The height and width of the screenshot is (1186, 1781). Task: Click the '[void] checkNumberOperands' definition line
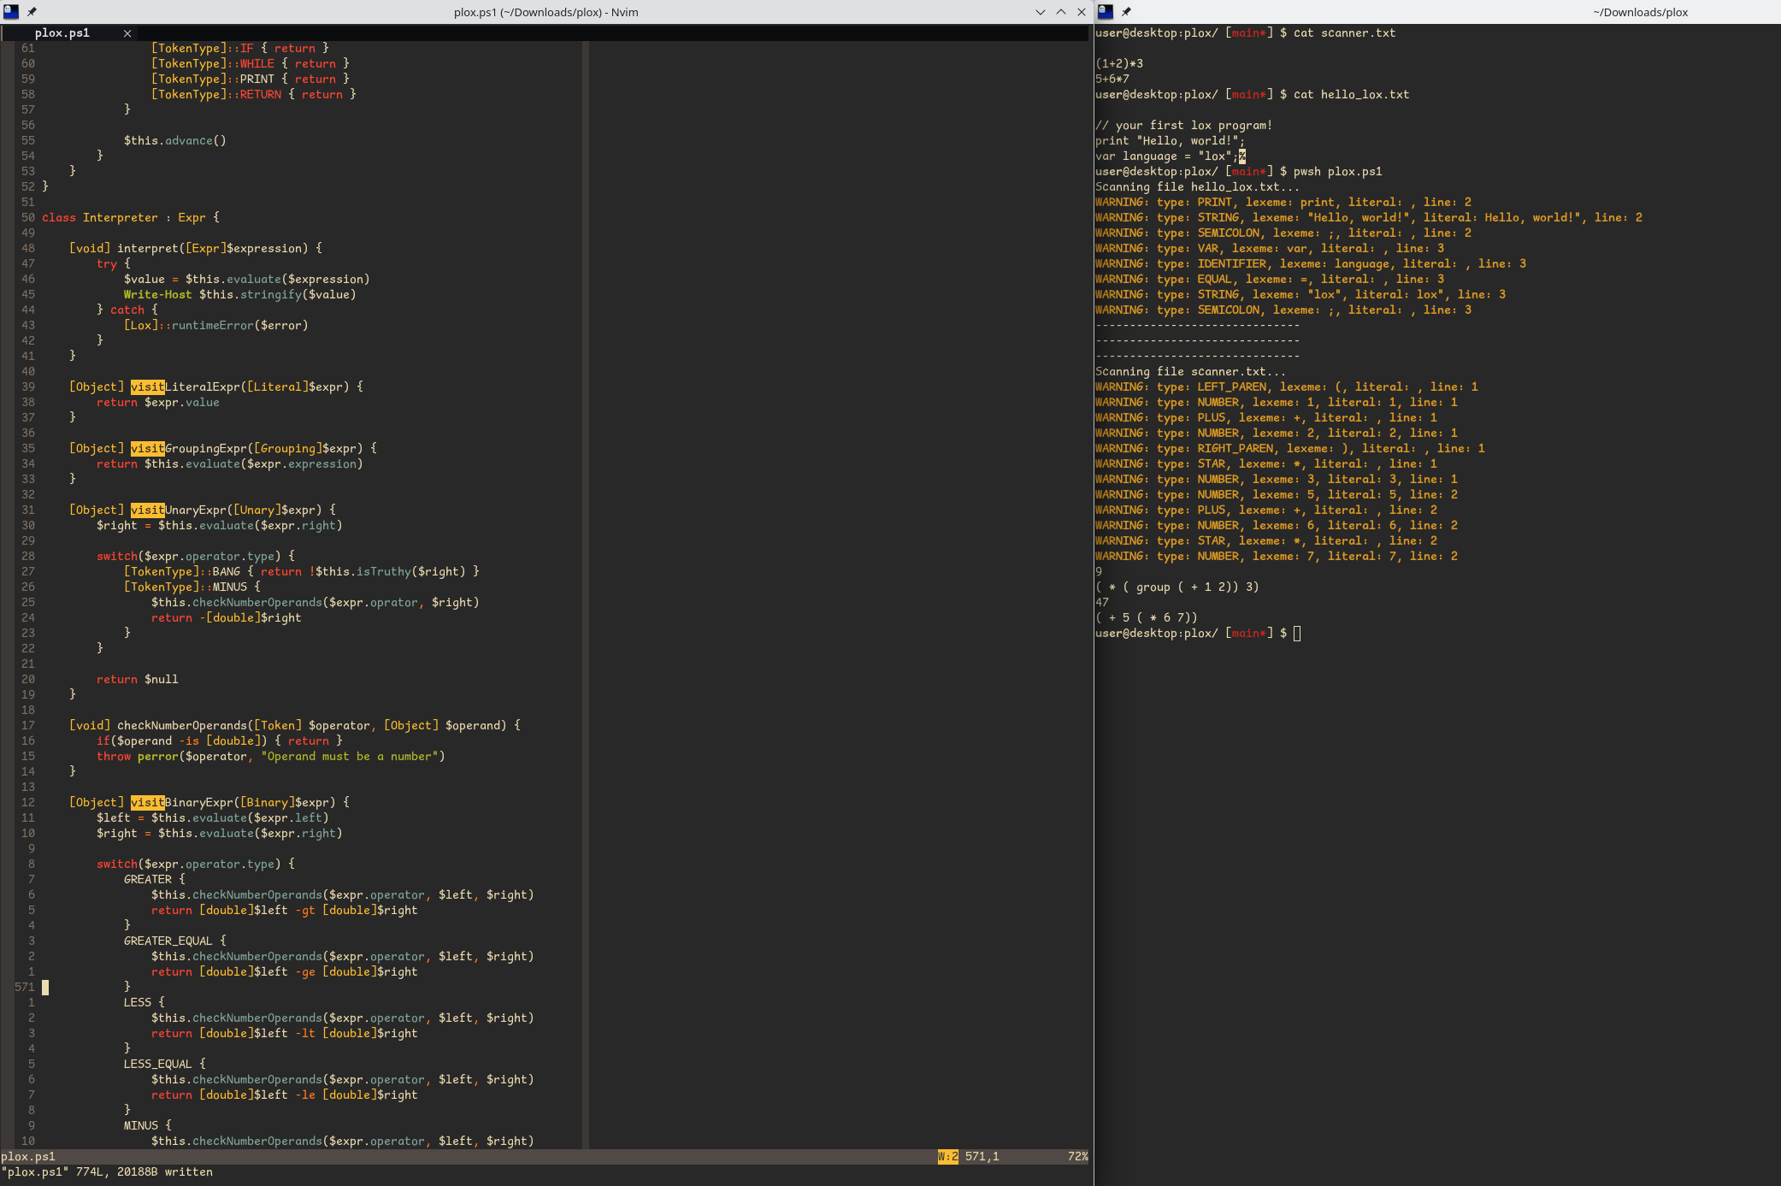pos(295,726)
